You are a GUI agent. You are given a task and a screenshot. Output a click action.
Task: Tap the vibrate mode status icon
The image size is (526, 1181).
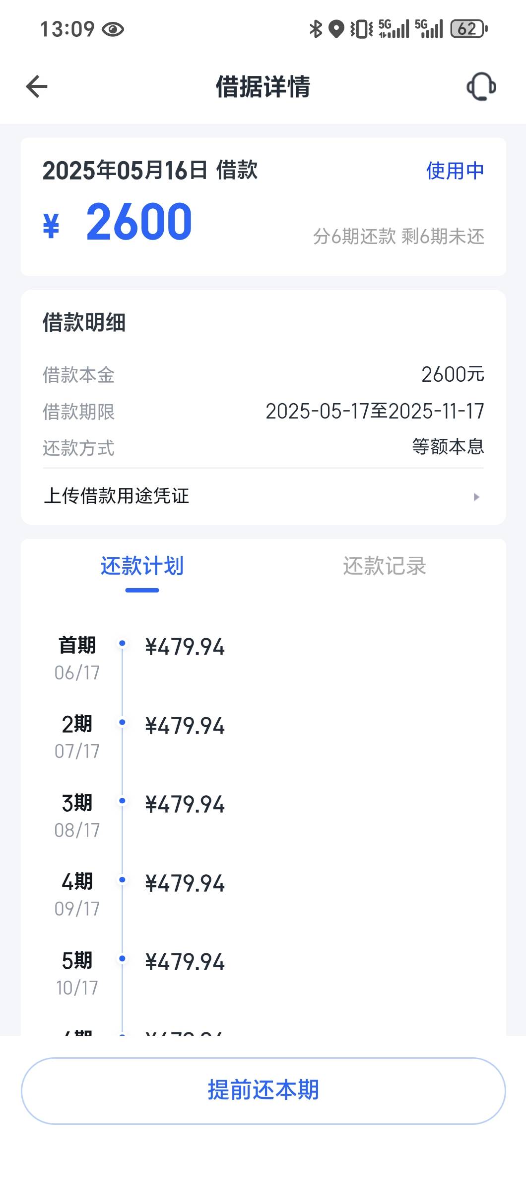coord(362,29)
